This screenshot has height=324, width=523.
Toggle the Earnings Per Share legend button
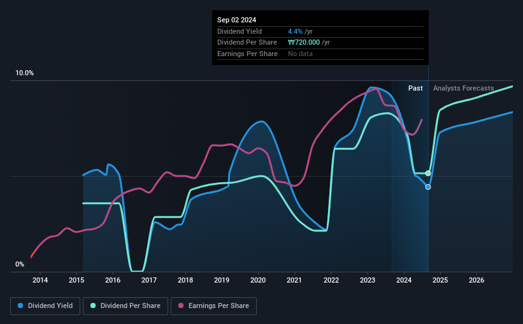pyautogui.click(x=213, y=306)
